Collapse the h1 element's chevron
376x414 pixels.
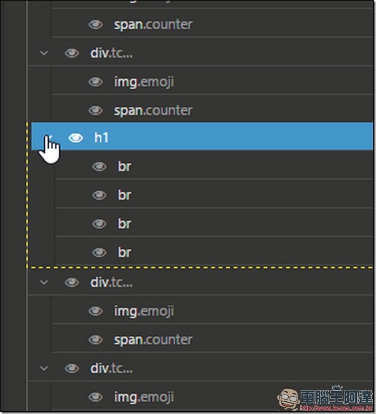pos(48,138)
